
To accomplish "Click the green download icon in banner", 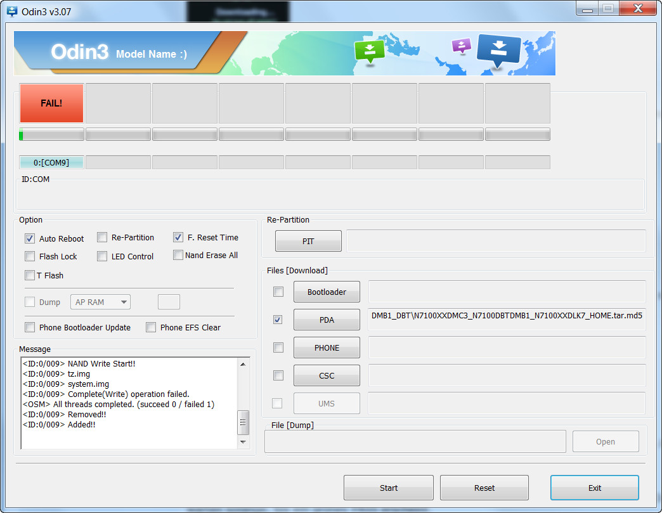I will (x=370, y=51).
